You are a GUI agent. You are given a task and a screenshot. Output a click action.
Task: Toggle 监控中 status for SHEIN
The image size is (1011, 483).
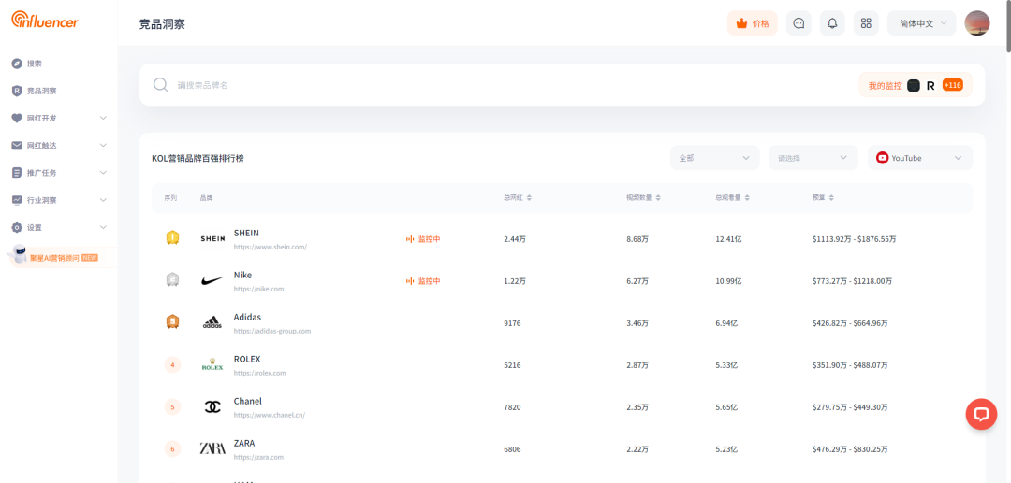pyautogui.click(x=423, y=238)
